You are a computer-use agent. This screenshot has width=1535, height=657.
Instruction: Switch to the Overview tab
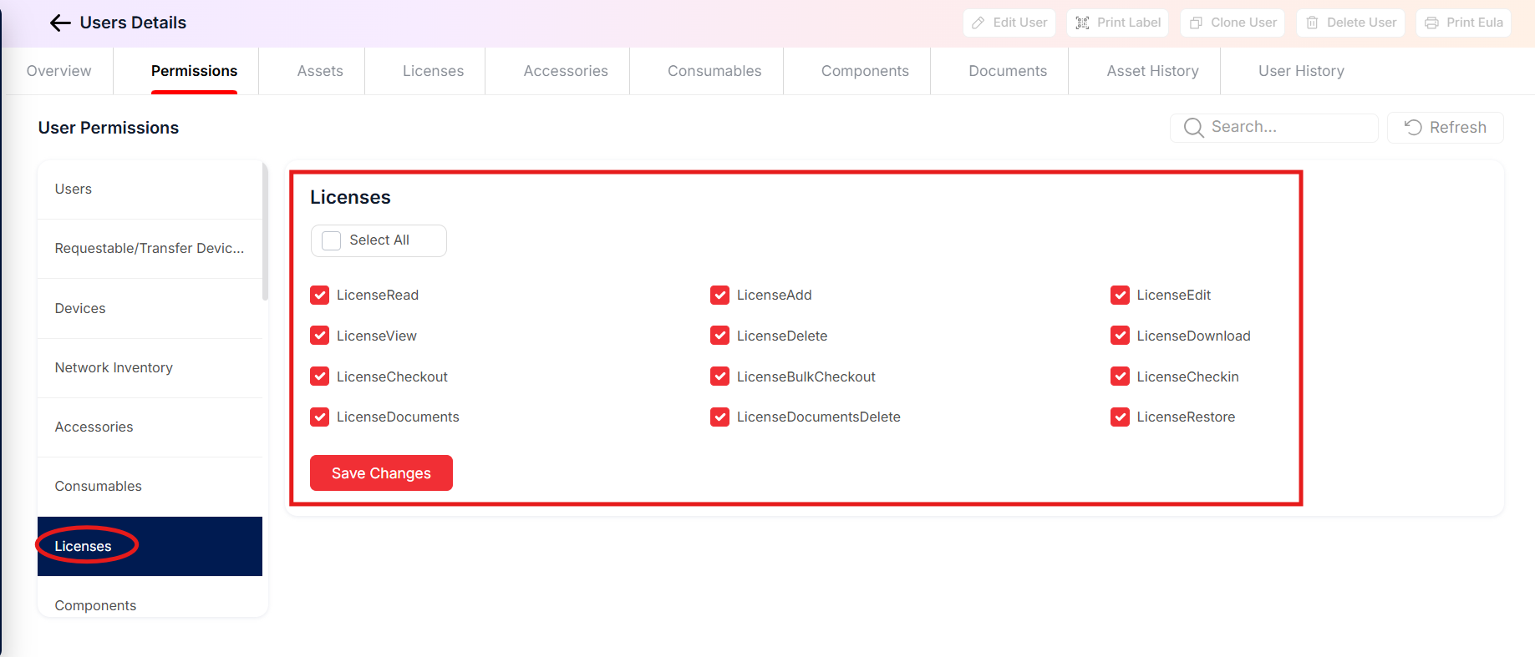[x=58, y=71]
